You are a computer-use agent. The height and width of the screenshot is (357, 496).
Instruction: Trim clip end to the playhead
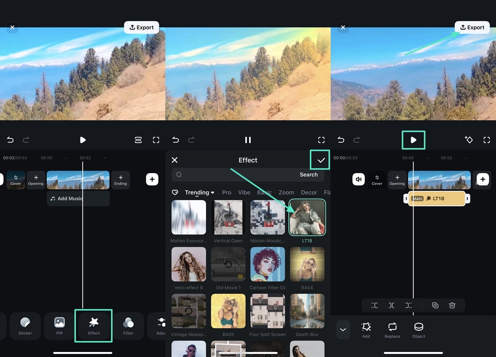[x=409, y=305]
